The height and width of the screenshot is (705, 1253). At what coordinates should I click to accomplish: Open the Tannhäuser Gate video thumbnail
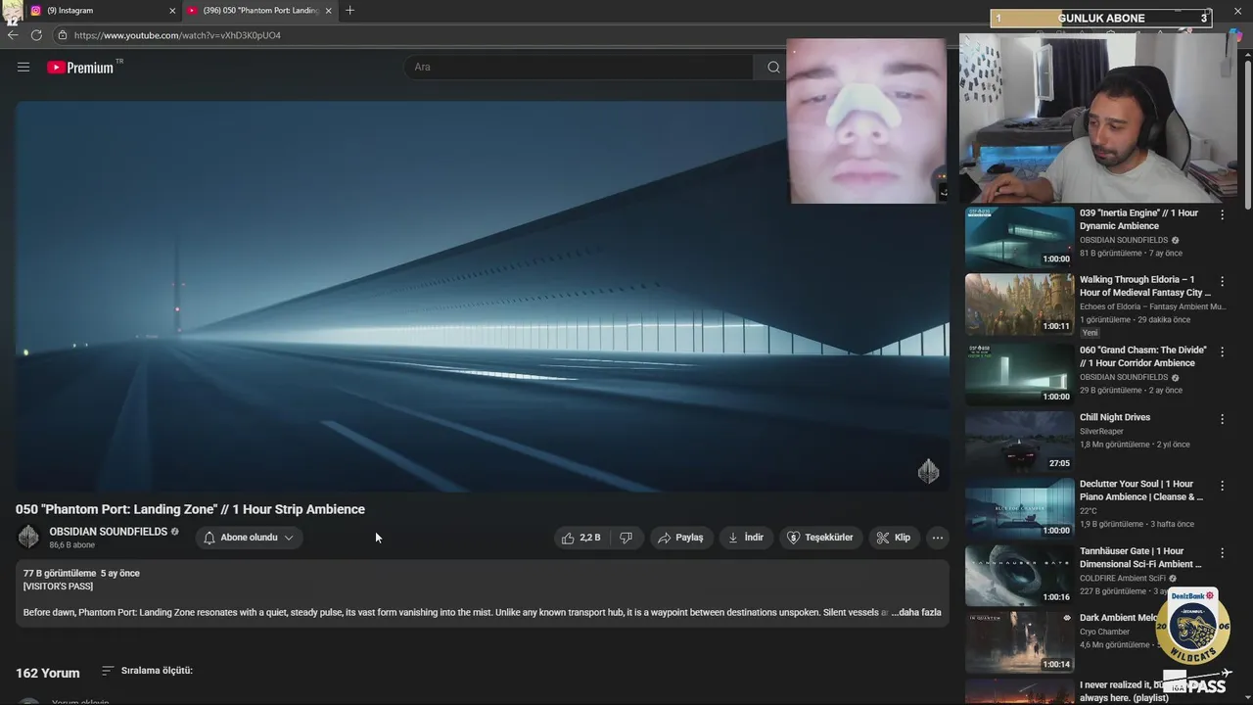coord(1019,575)
